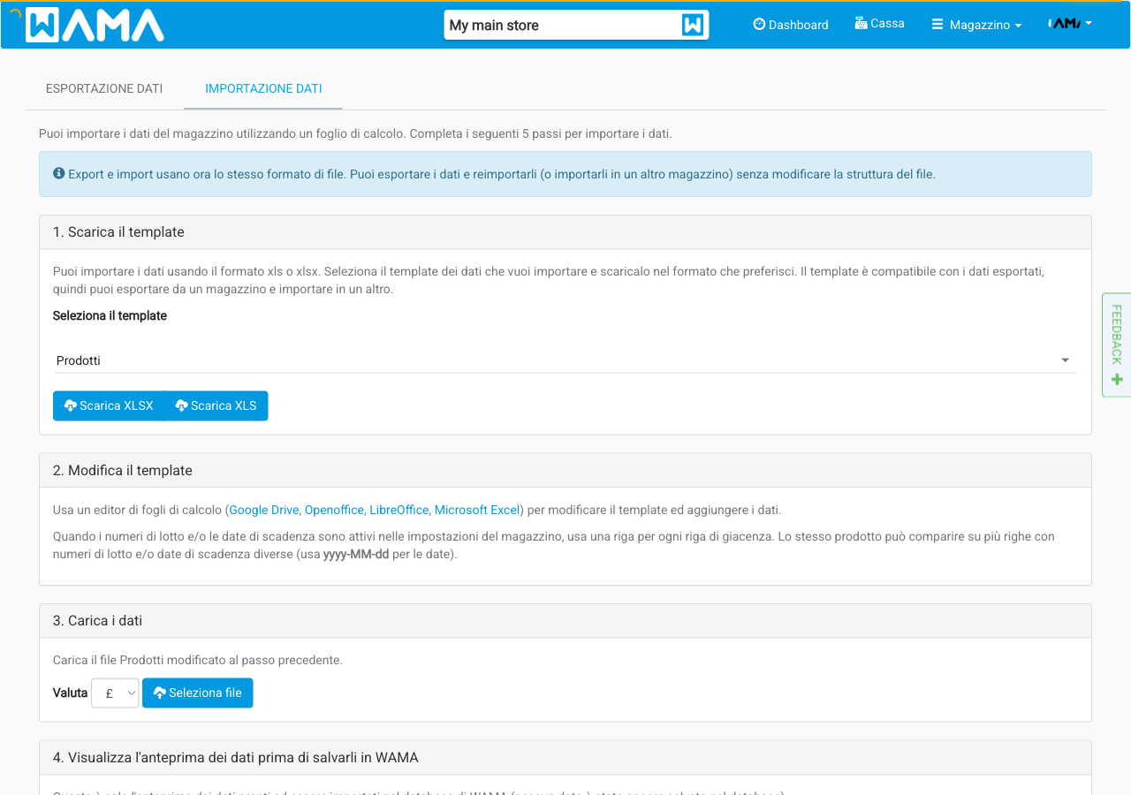
Task: Click the 'Seleziona il template' label
Action: tap(110, 315)
